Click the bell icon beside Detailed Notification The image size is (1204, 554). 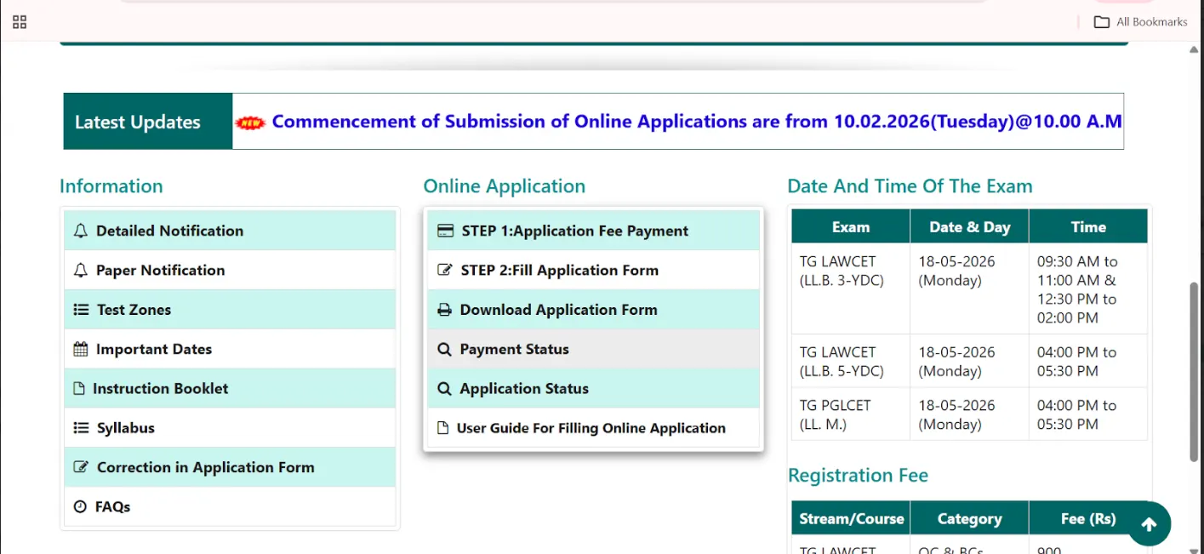pos(79,231)
